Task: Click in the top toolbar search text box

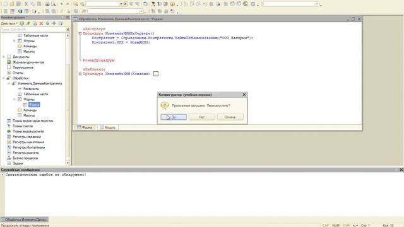Action: click(102, 4)
